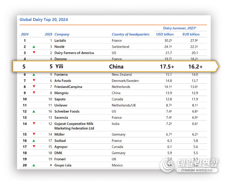
Task: Click the company name 'Danone'
Action: pyautogui.click(x=61, y=59)
